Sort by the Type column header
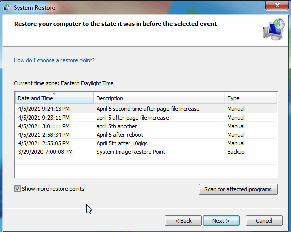Screen dimensions: 291x232 pos(251,98)
